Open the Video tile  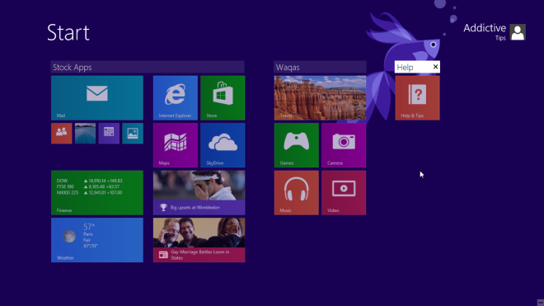point(344,193)
